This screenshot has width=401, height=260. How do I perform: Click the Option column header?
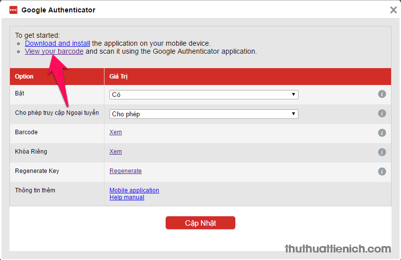click(24, 77)
